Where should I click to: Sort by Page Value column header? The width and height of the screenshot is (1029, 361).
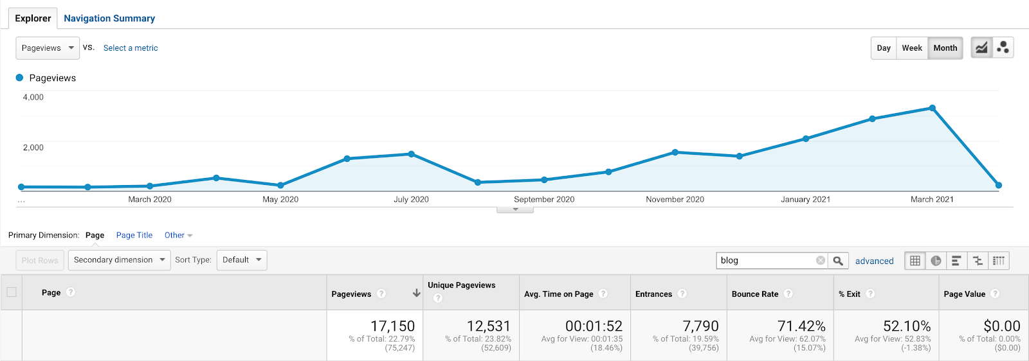point(965,294)
